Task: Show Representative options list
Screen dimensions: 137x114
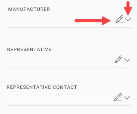Action: (127, 60)
